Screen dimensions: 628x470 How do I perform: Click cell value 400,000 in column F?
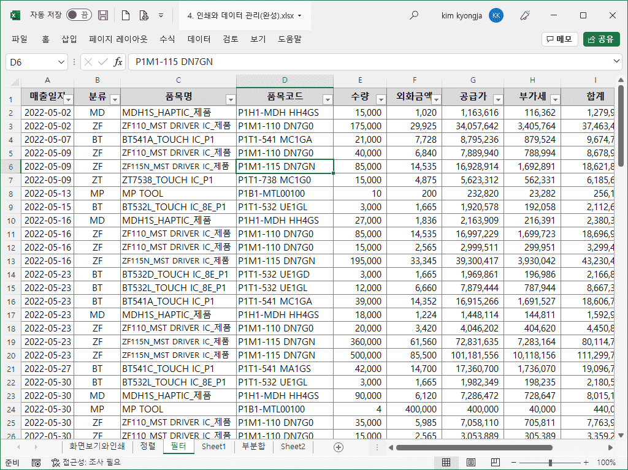coord(415,409)
